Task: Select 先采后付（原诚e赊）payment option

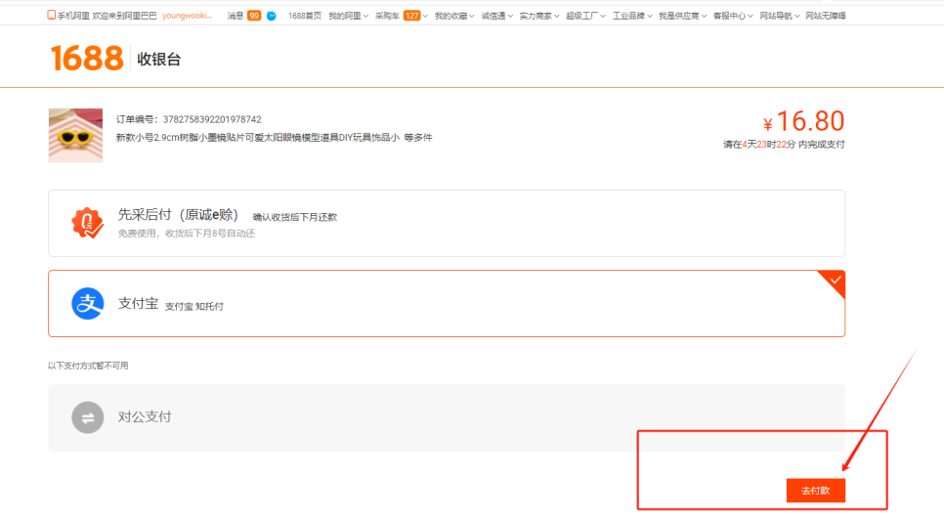Action: click(447, 223)
